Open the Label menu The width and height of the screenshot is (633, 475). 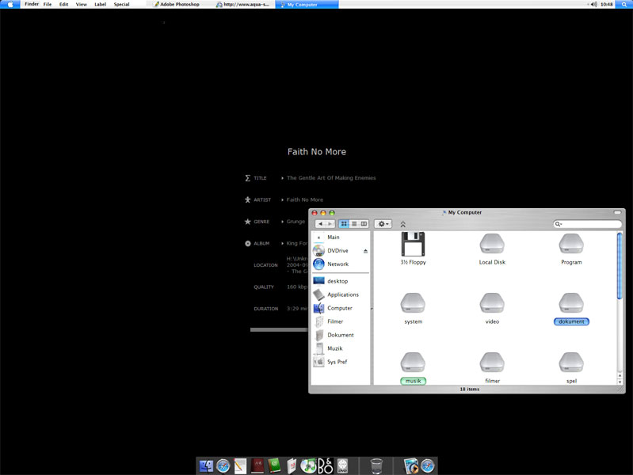click(100, 5)
